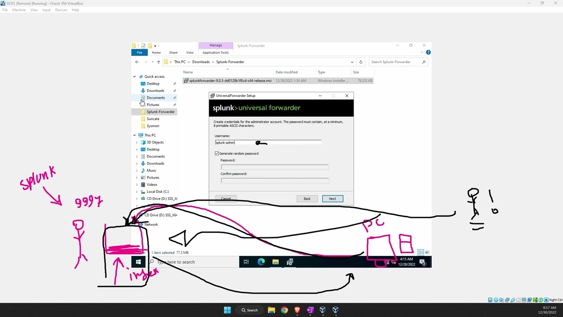Open Start menu in guest VM taskbar
The height and width of the screenshot is (317, 563).
138,262
